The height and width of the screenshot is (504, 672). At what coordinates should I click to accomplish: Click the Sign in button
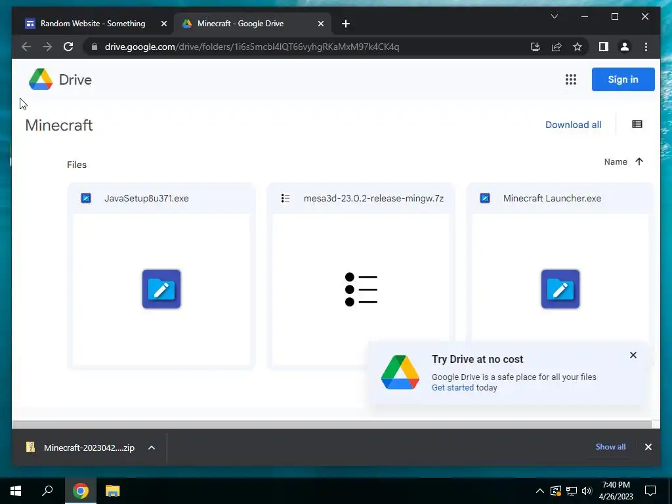(x=623, y=79)
